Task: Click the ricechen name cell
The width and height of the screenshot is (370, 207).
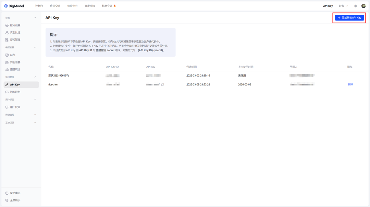Action: click(53, 84)
